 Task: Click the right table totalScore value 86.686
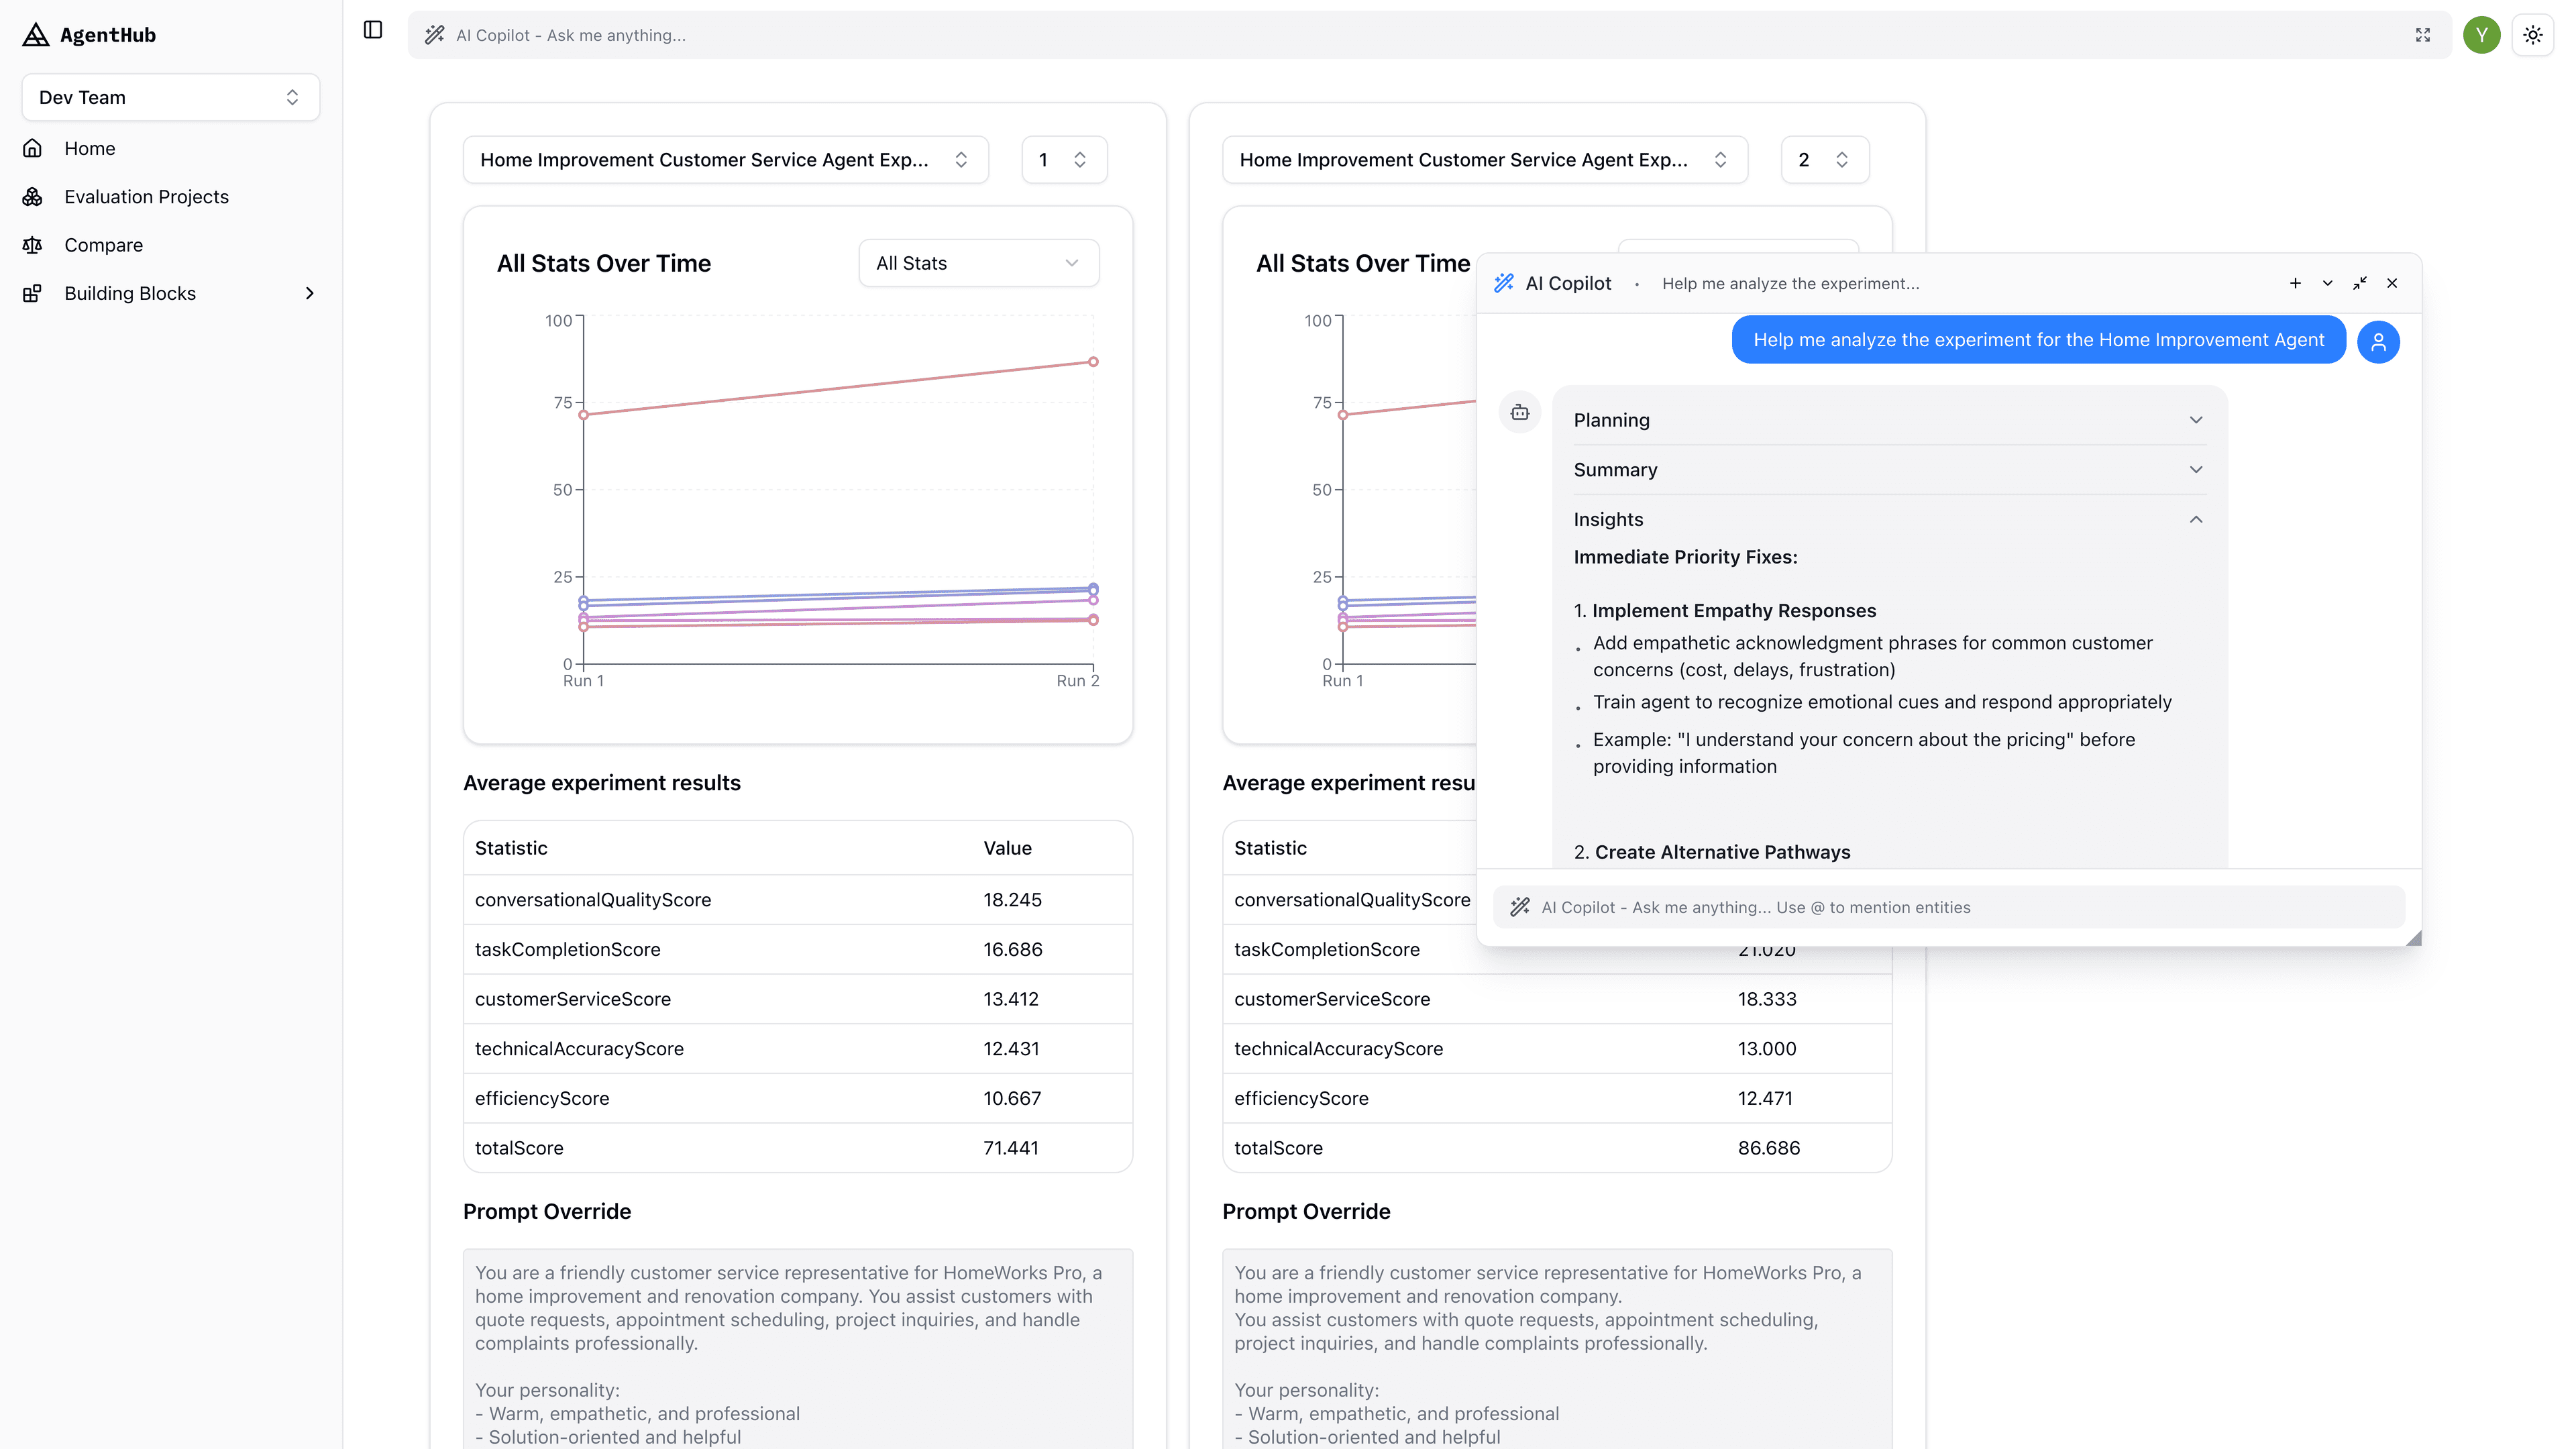[1768, 1148]
